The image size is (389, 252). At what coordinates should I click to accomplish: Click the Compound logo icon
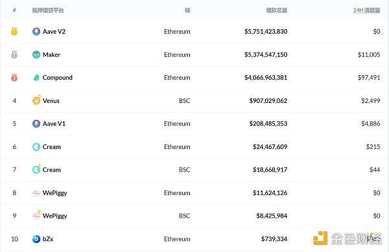click(x=36, y=78)
